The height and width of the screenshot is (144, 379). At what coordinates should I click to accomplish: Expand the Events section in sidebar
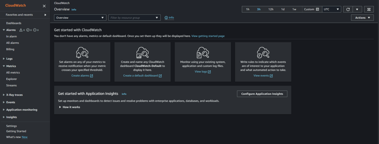point(4,102)
